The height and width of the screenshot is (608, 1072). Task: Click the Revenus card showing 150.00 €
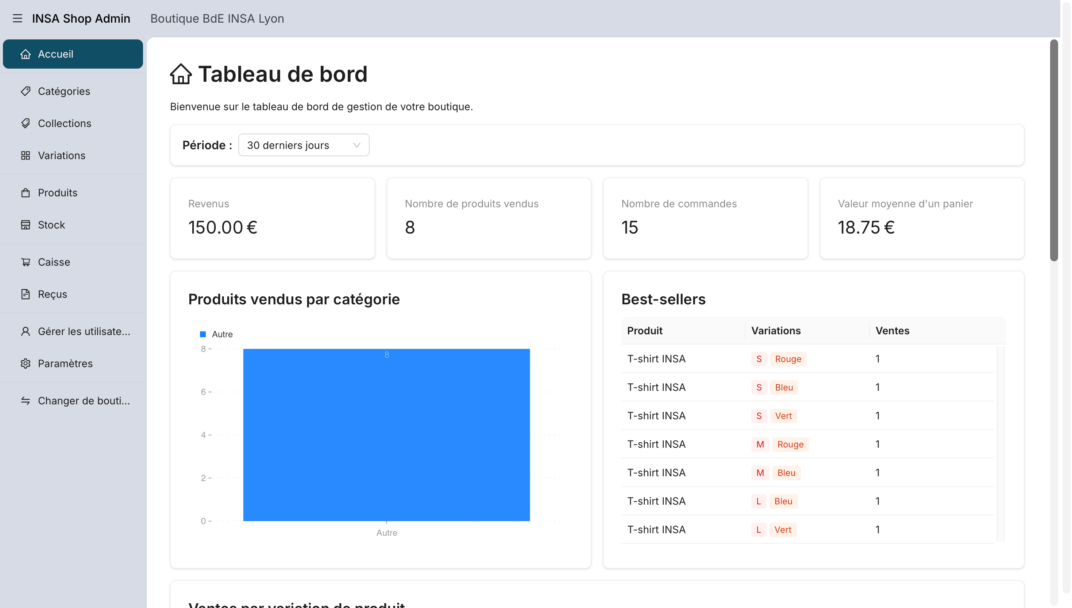pyautogui.click(x=273, y=218)
